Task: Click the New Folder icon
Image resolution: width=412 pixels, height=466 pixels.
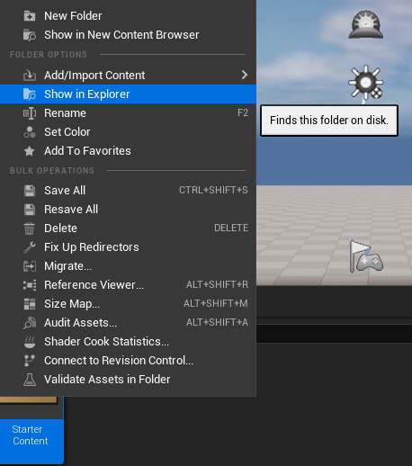Action: (30, 16)
